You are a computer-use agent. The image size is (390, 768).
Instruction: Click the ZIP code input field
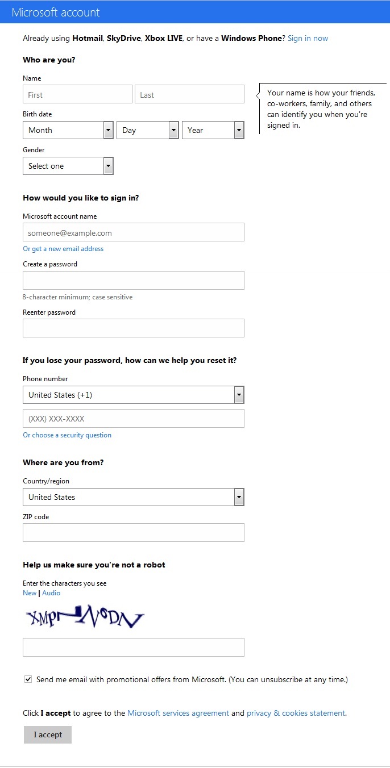tap(134, 533)
